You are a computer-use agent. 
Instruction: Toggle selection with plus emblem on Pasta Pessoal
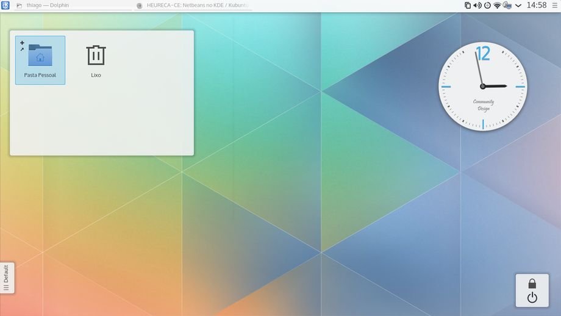click(22, 43)
